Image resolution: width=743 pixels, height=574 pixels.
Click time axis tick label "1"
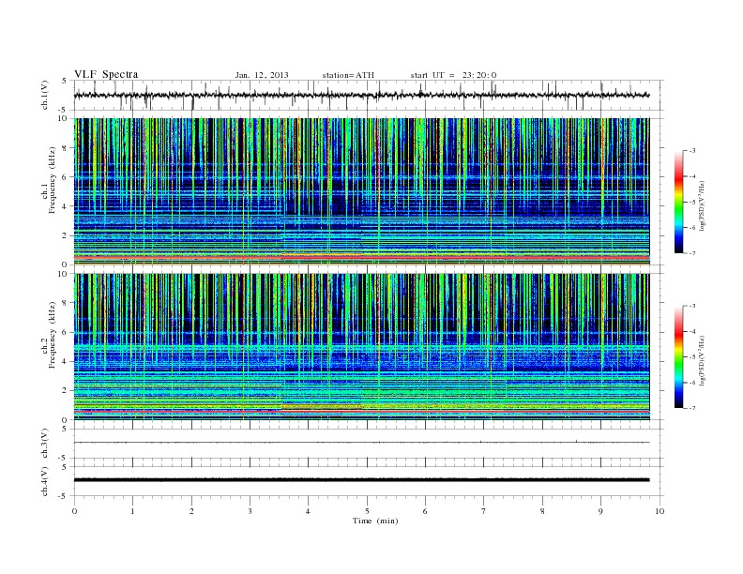click(132, 511)
